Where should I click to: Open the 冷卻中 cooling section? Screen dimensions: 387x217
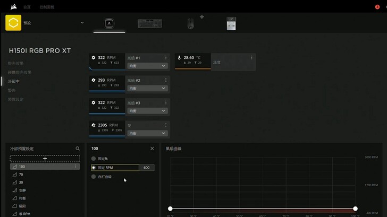tap(14, 81)
